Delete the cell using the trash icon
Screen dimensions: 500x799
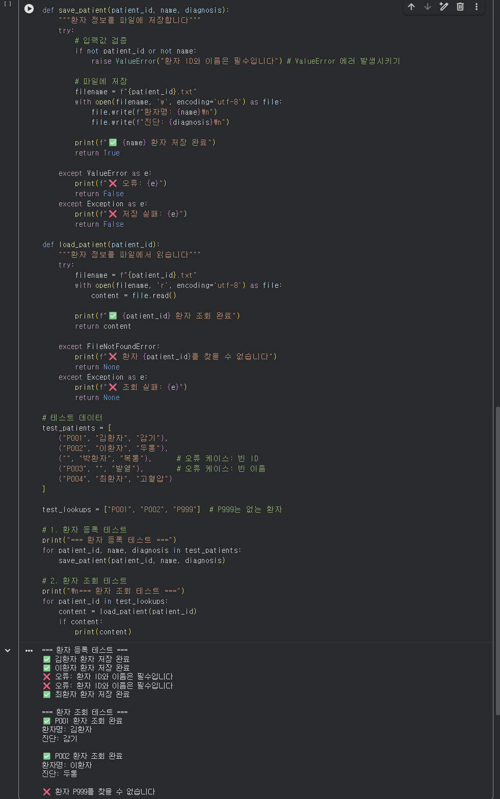click(x=460, y=7)
